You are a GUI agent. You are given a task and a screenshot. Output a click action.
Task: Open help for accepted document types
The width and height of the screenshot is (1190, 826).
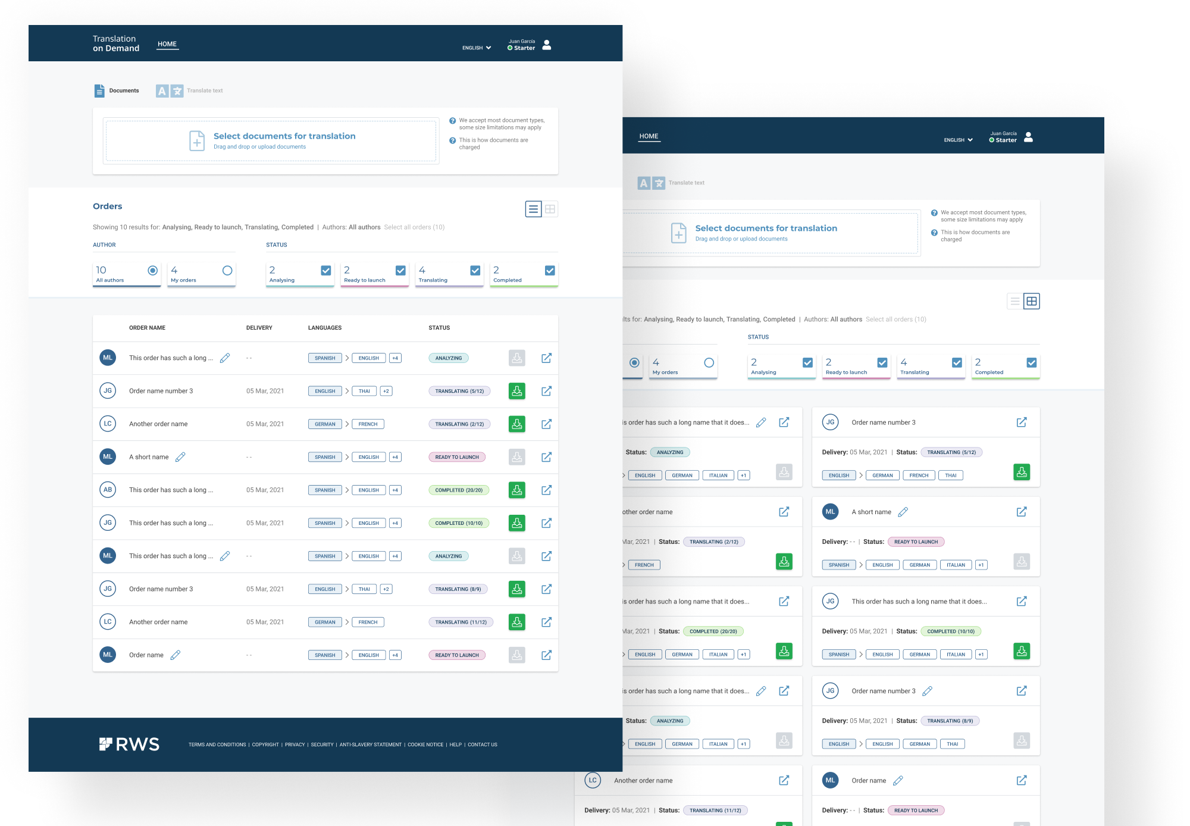click(452, 121)
